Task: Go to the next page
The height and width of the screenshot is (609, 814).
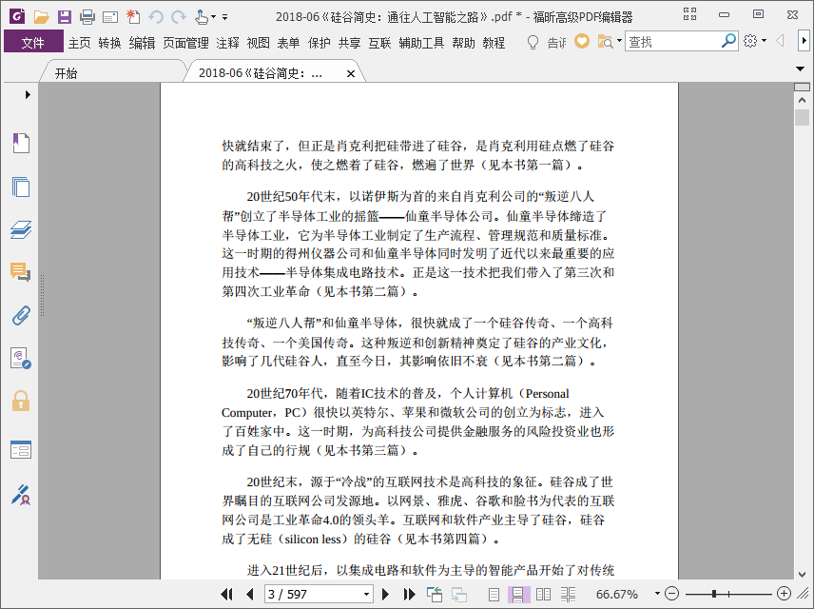Action: coord(385,594)
